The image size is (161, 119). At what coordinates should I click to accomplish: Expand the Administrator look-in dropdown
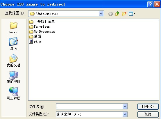pyautogui.click(x=101, y=14)
